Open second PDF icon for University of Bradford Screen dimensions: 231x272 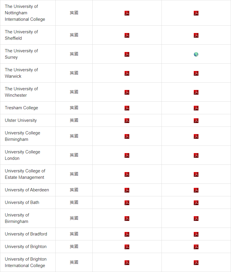(x=196, y=234)
